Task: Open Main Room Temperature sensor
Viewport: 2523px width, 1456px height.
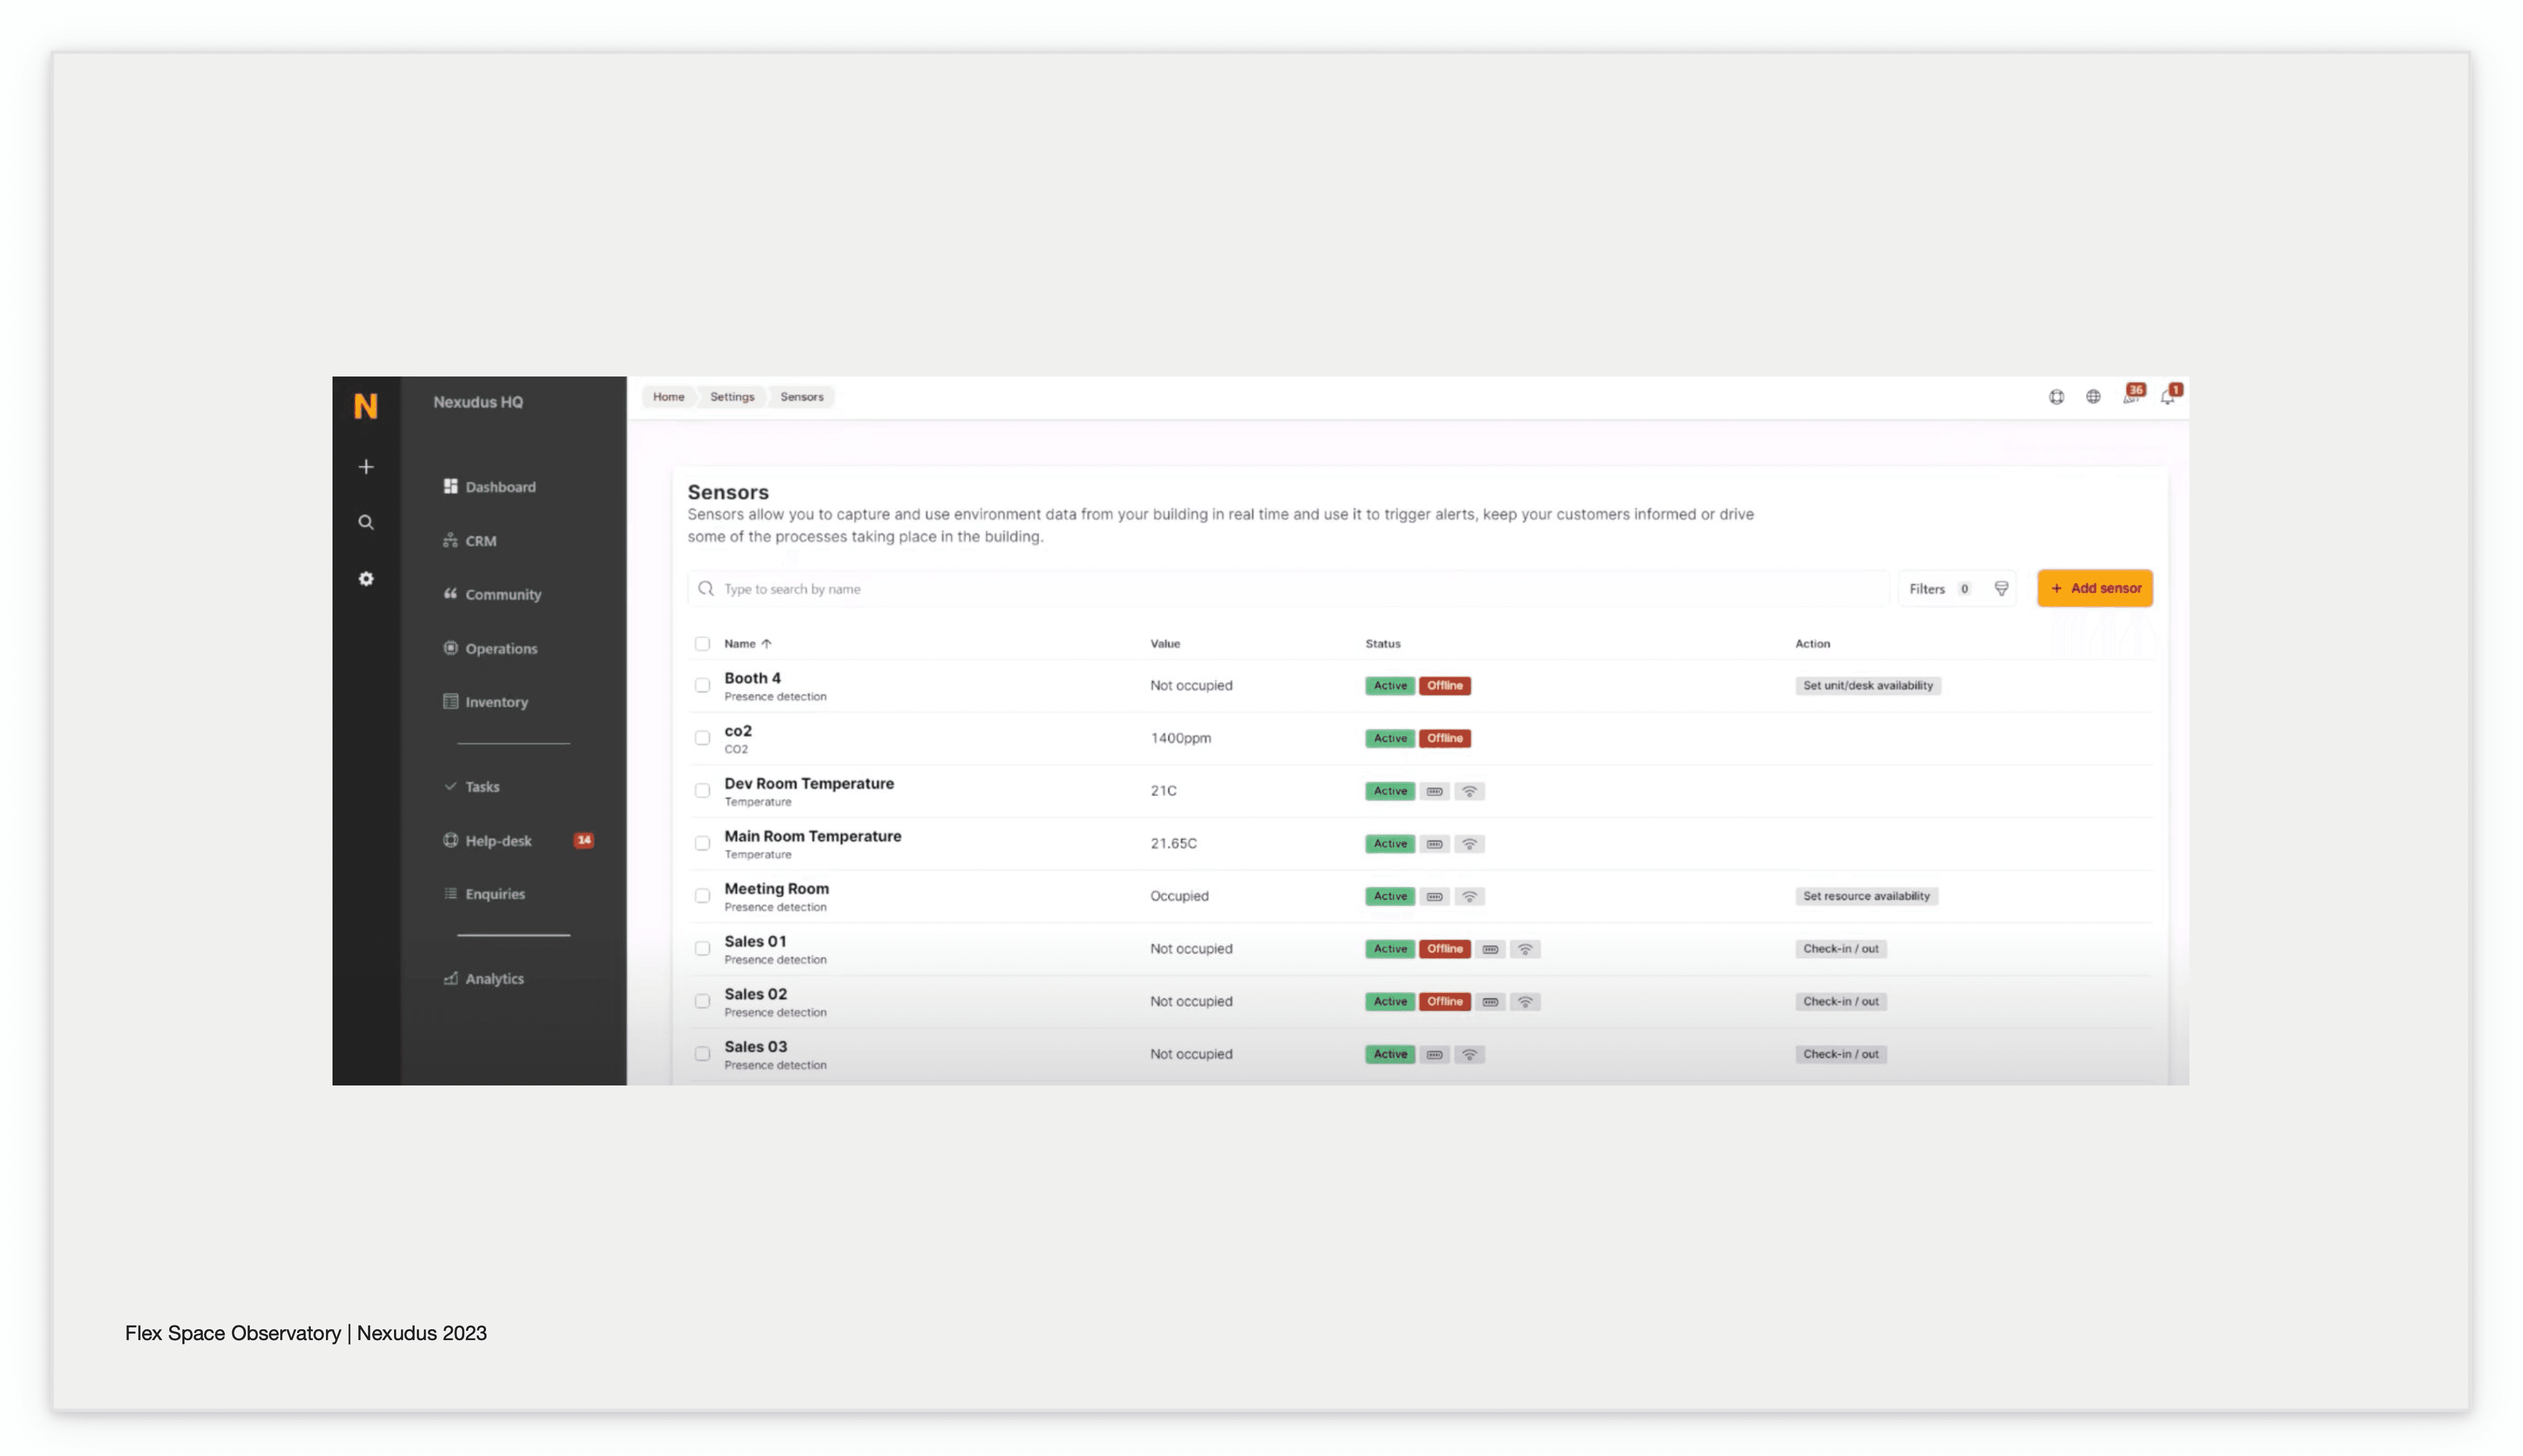Action: pyautogui.click(x=812, y=837)
